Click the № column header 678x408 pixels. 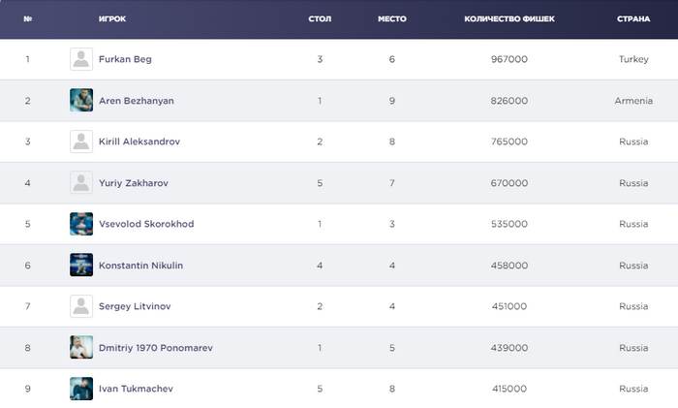click(28, 18)
